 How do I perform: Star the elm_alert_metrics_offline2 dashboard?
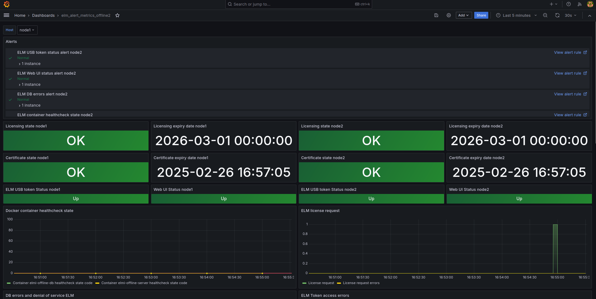point(117,16)
